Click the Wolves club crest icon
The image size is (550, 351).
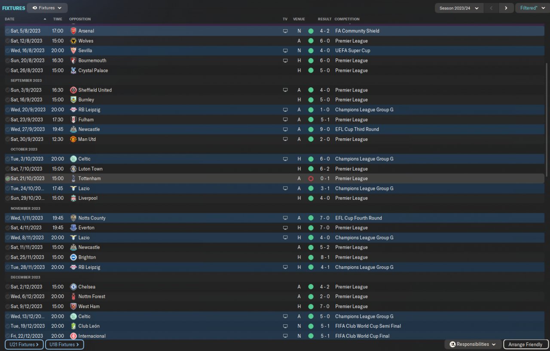pos(73,41)
